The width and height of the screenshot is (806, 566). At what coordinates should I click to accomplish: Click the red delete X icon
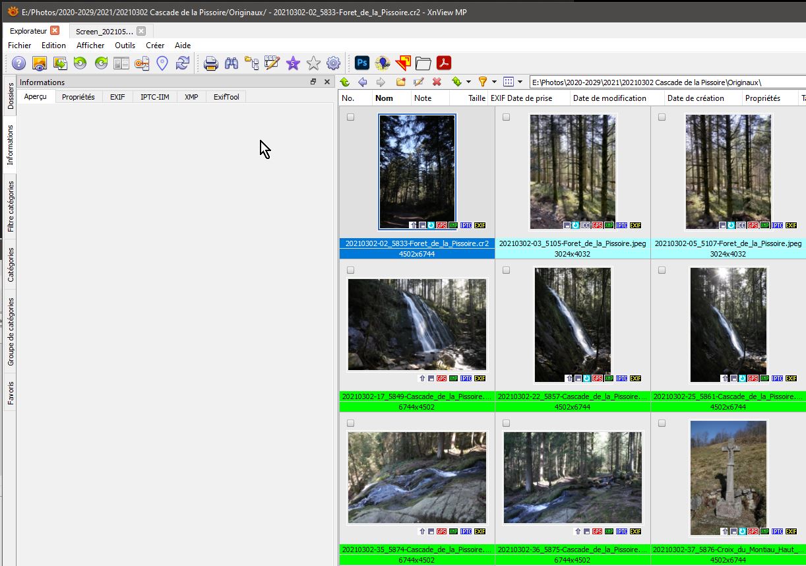pyautogui.click(x=437, y=82)
